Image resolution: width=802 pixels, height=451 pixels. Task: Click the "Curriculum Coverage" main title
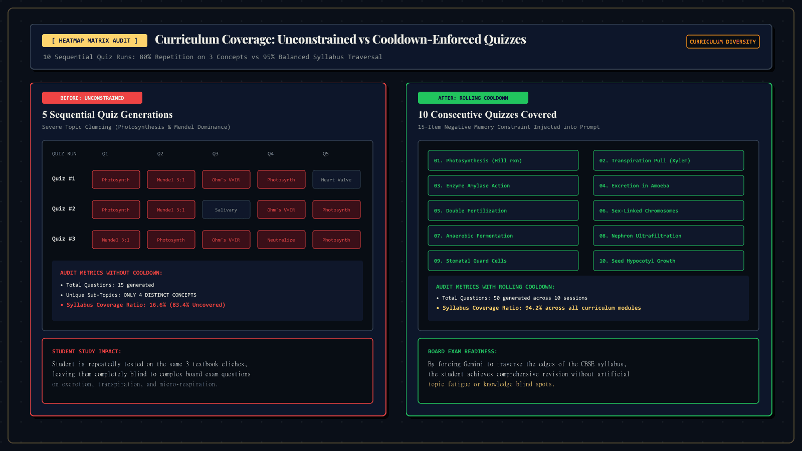340,40
